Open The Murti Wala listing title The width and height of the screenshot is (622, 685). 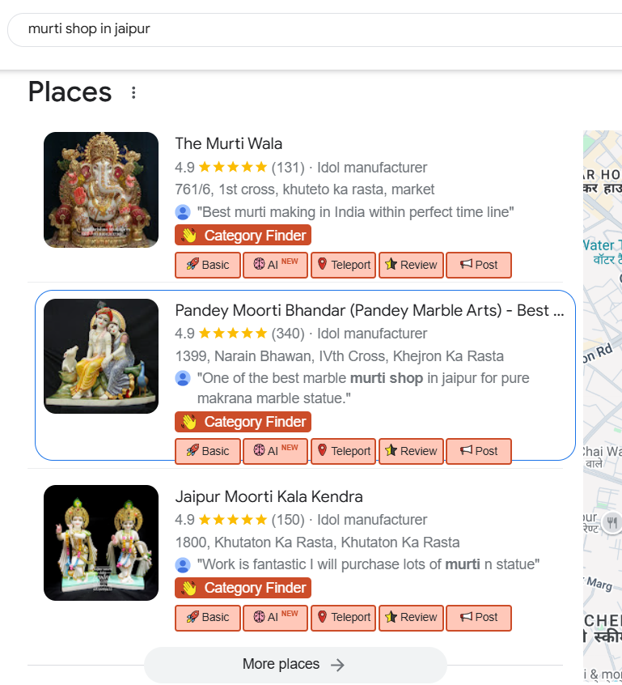coord(229,144)
